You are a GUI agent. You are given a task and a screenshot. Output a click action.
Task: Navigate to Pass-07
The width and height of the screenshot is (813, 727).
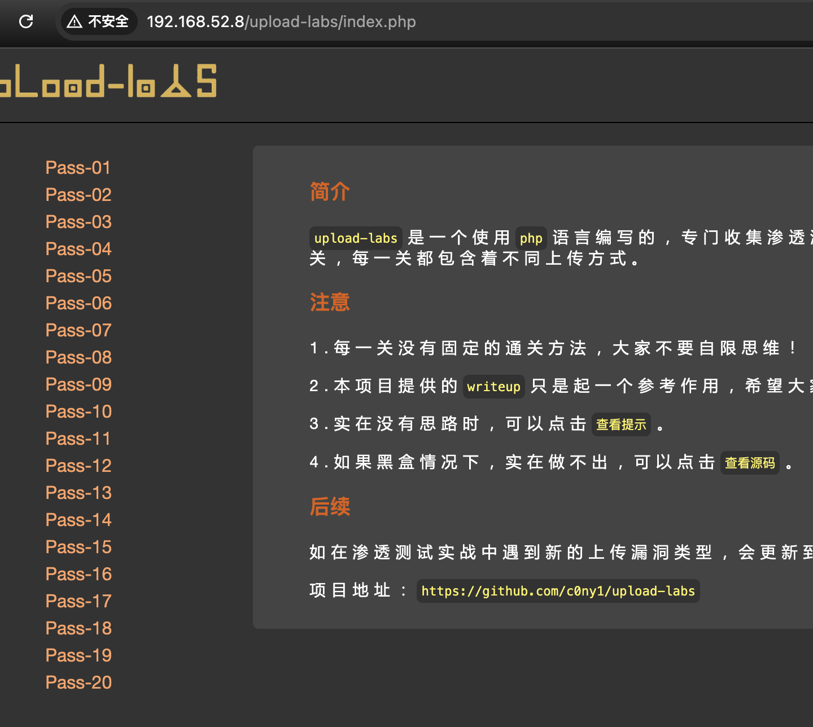78,330
